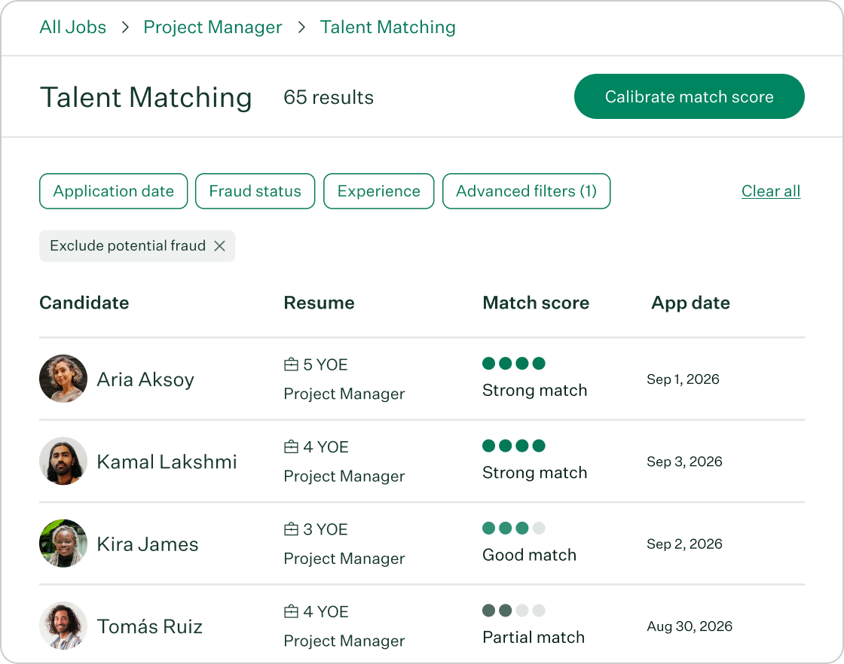
Task: Open the Application date filter
Action: click(113, 191)
